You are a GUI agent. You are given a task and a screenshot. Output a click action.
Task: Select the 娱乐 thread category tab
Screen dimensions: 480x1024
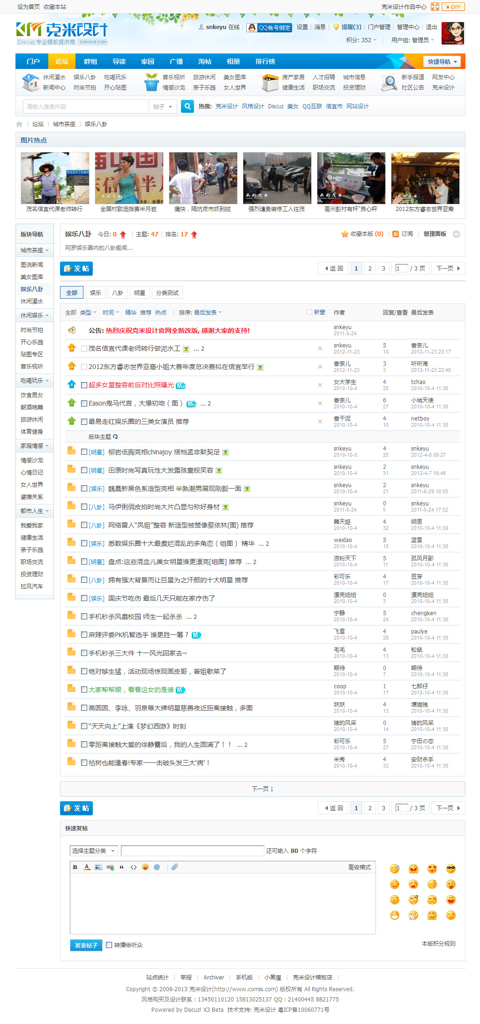[x=96, y=293]
